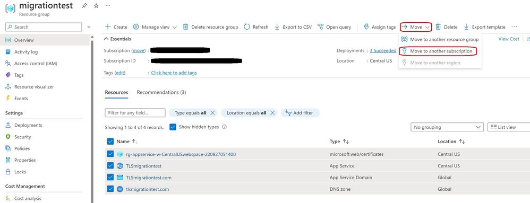Open the Move dropdown
530x203 pixels.
click(416, 27)
